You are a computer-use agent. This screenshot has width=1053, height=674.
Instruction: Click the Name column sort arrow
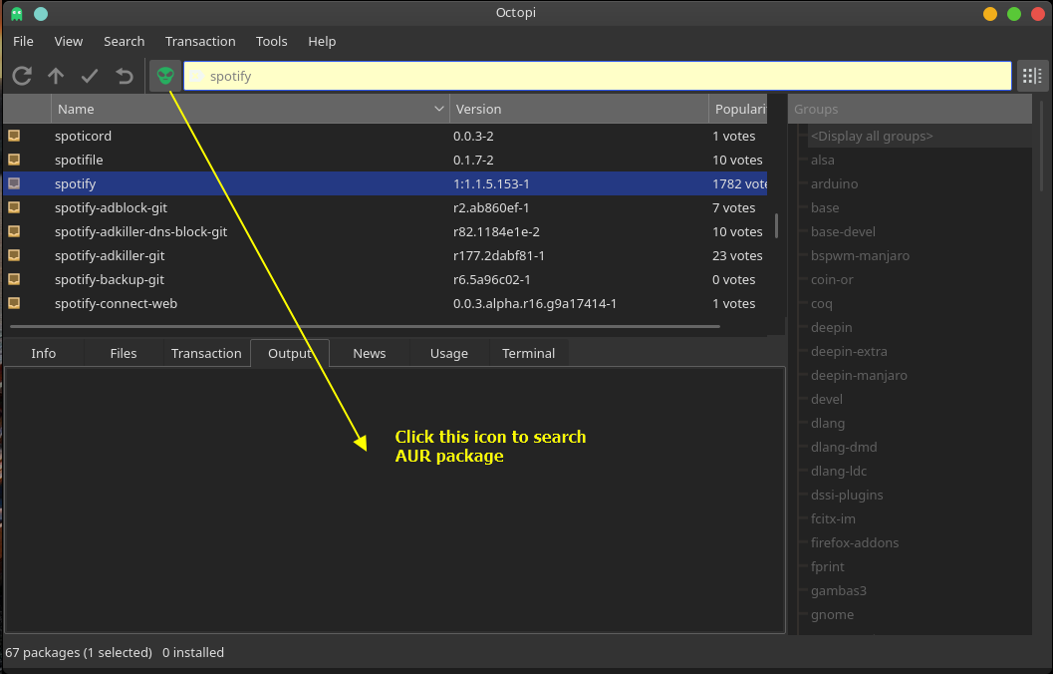439,109
